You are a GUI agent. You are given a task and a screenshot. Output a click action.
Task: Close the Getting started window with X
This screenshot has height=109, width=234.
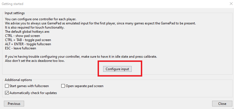point(231,4)
